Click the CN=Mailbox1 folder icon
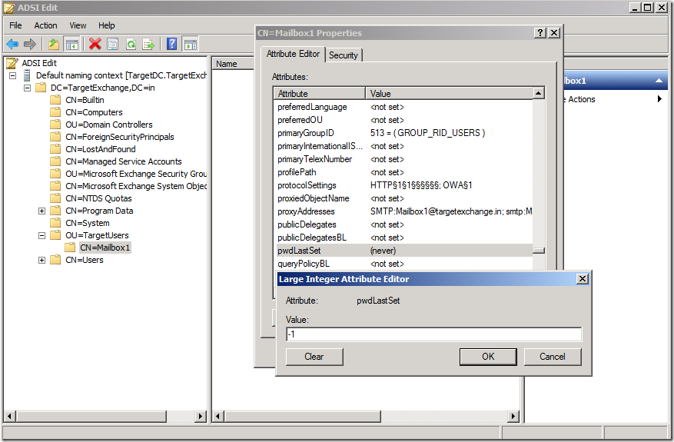Screen dimensions: 674x442 [x=70, y=248]
